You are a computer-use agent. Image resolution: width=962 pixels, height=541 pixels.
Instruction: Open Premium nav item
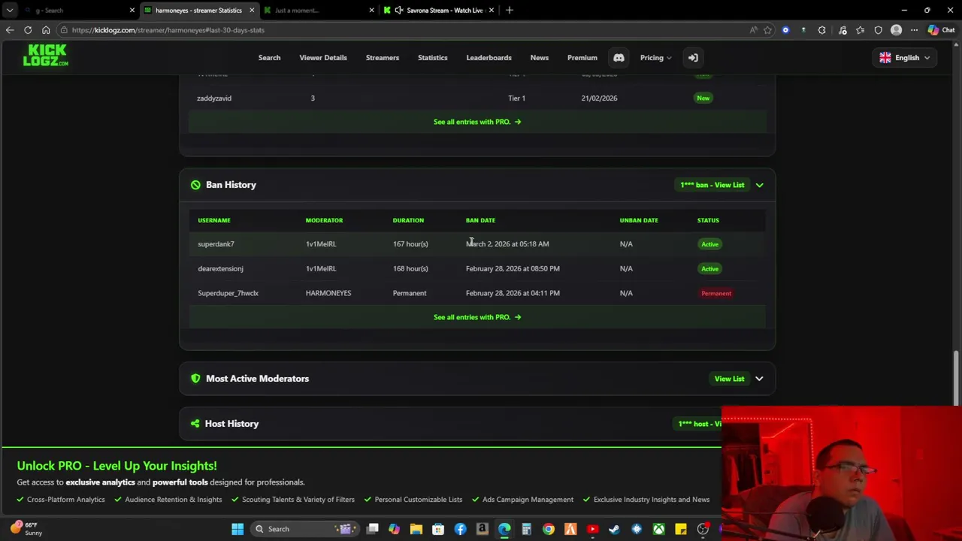click(582, 58)
